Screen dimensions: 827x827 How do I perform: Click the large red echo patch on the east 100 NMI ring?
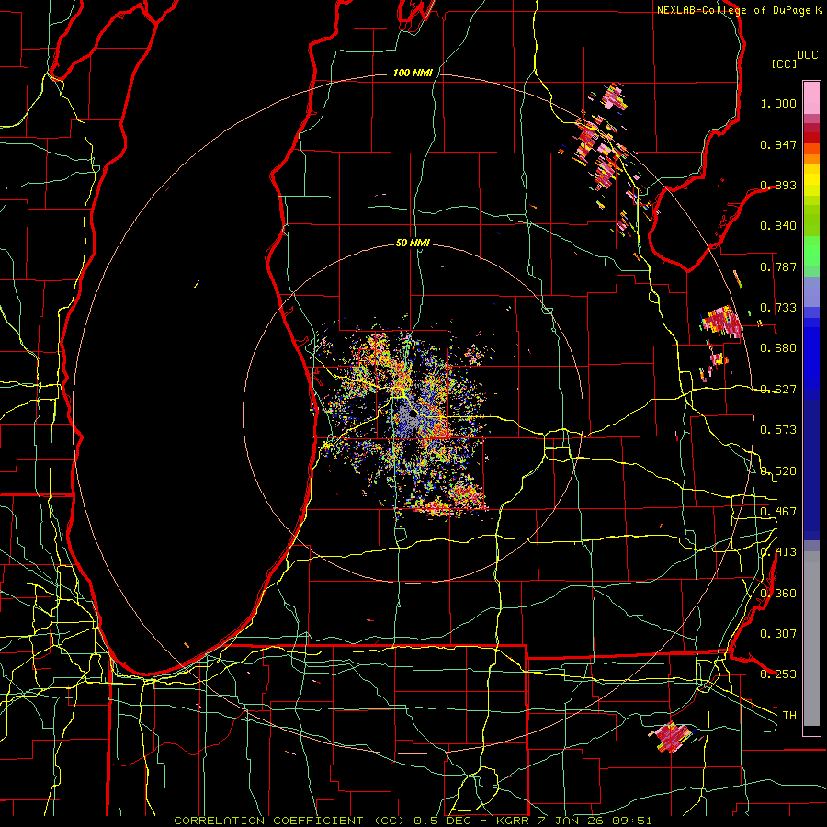point(722,321)
